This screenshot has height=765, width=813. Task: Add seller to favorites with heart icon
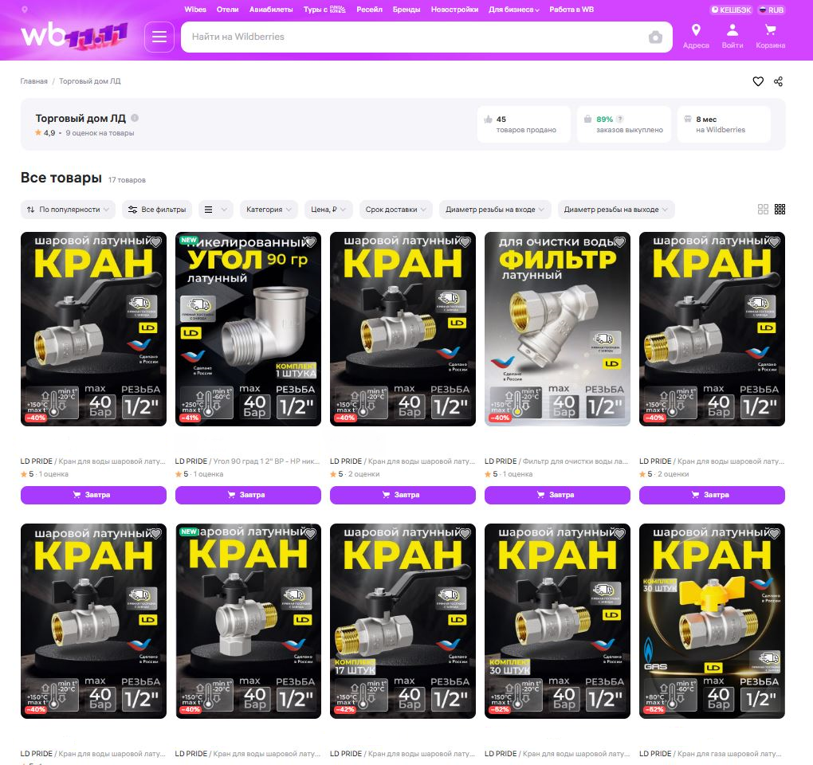pyautogui.click(x=758, y=81)
